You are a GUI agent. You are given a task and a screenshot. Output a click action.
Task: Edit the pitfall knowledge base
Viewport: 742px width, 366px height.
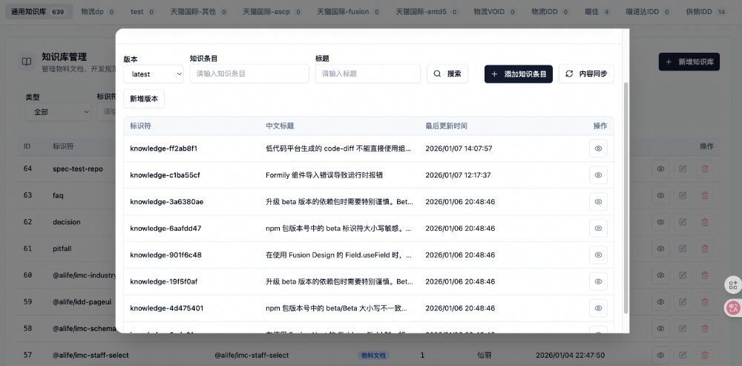pos(683,248)
